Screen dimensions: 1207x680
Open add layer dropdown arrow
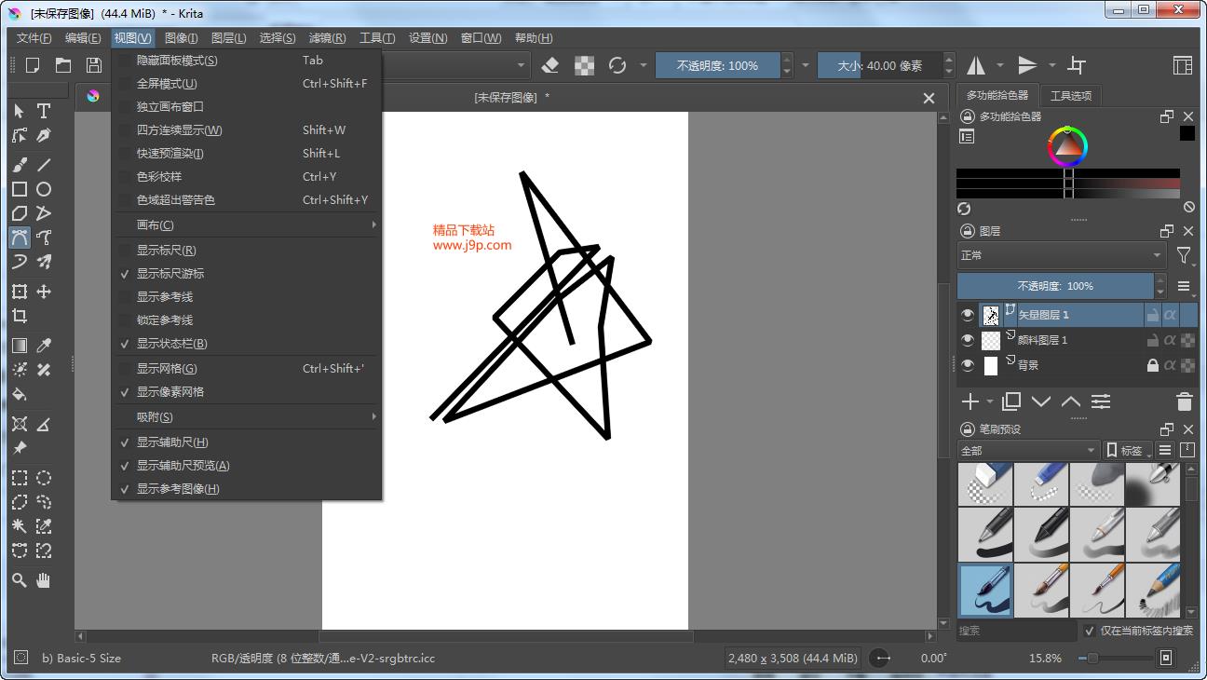[x=989, y=401]
